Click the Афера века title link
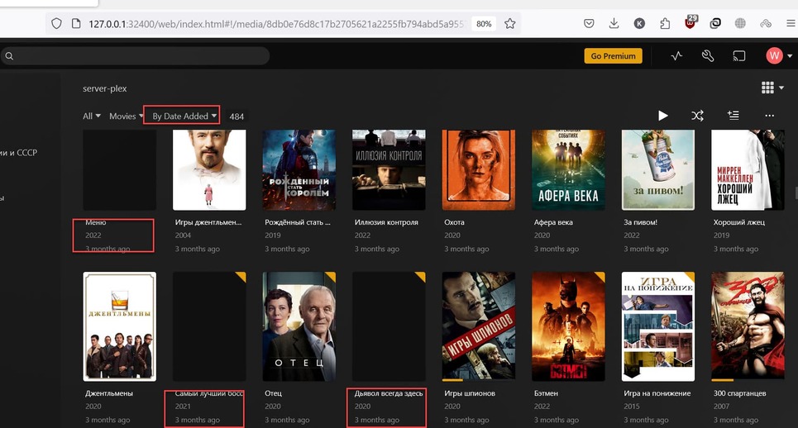The height and width of the screenshot is (428, 798). coord(553,222)
